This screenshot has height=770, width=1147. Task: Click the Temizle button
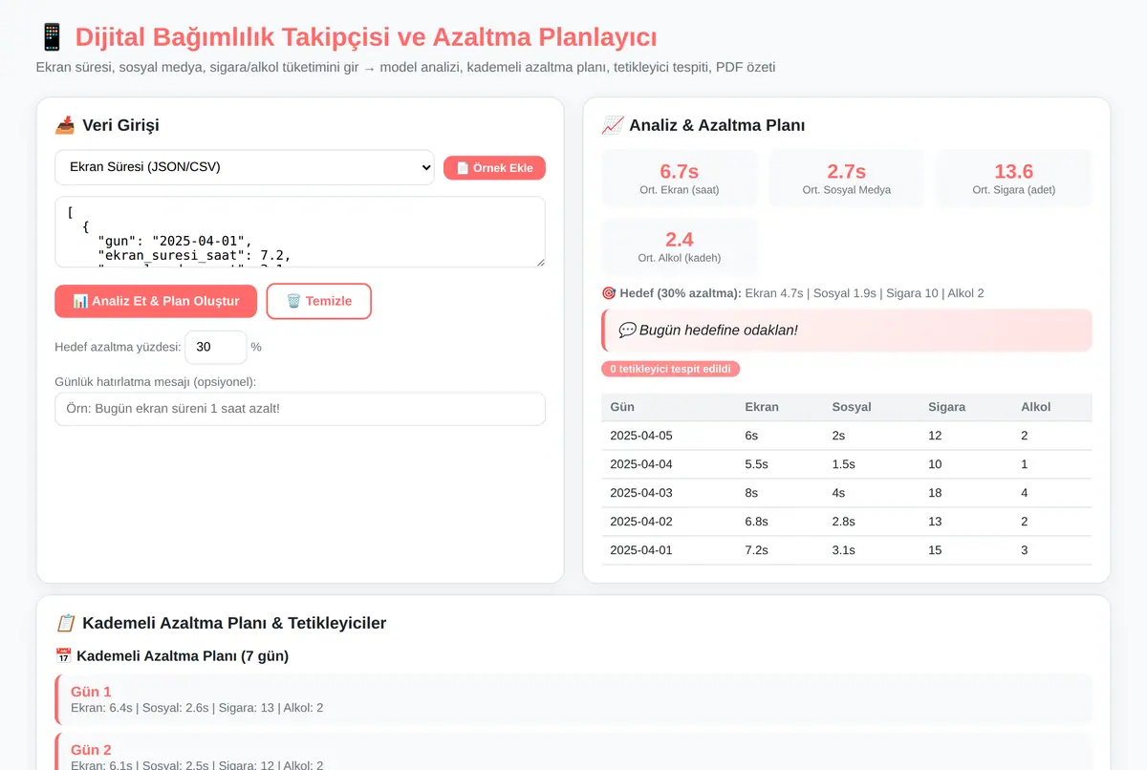tap(318, 301)
